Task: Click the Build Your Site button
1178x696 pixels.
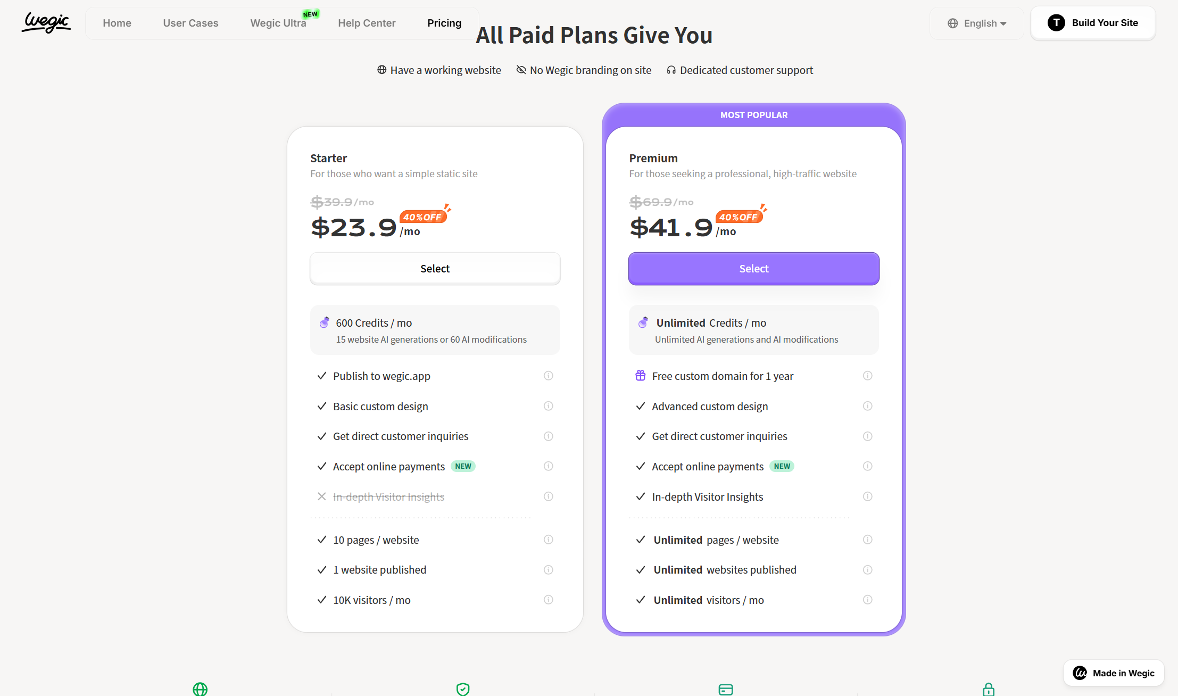Action: [x=1093, y=23]
